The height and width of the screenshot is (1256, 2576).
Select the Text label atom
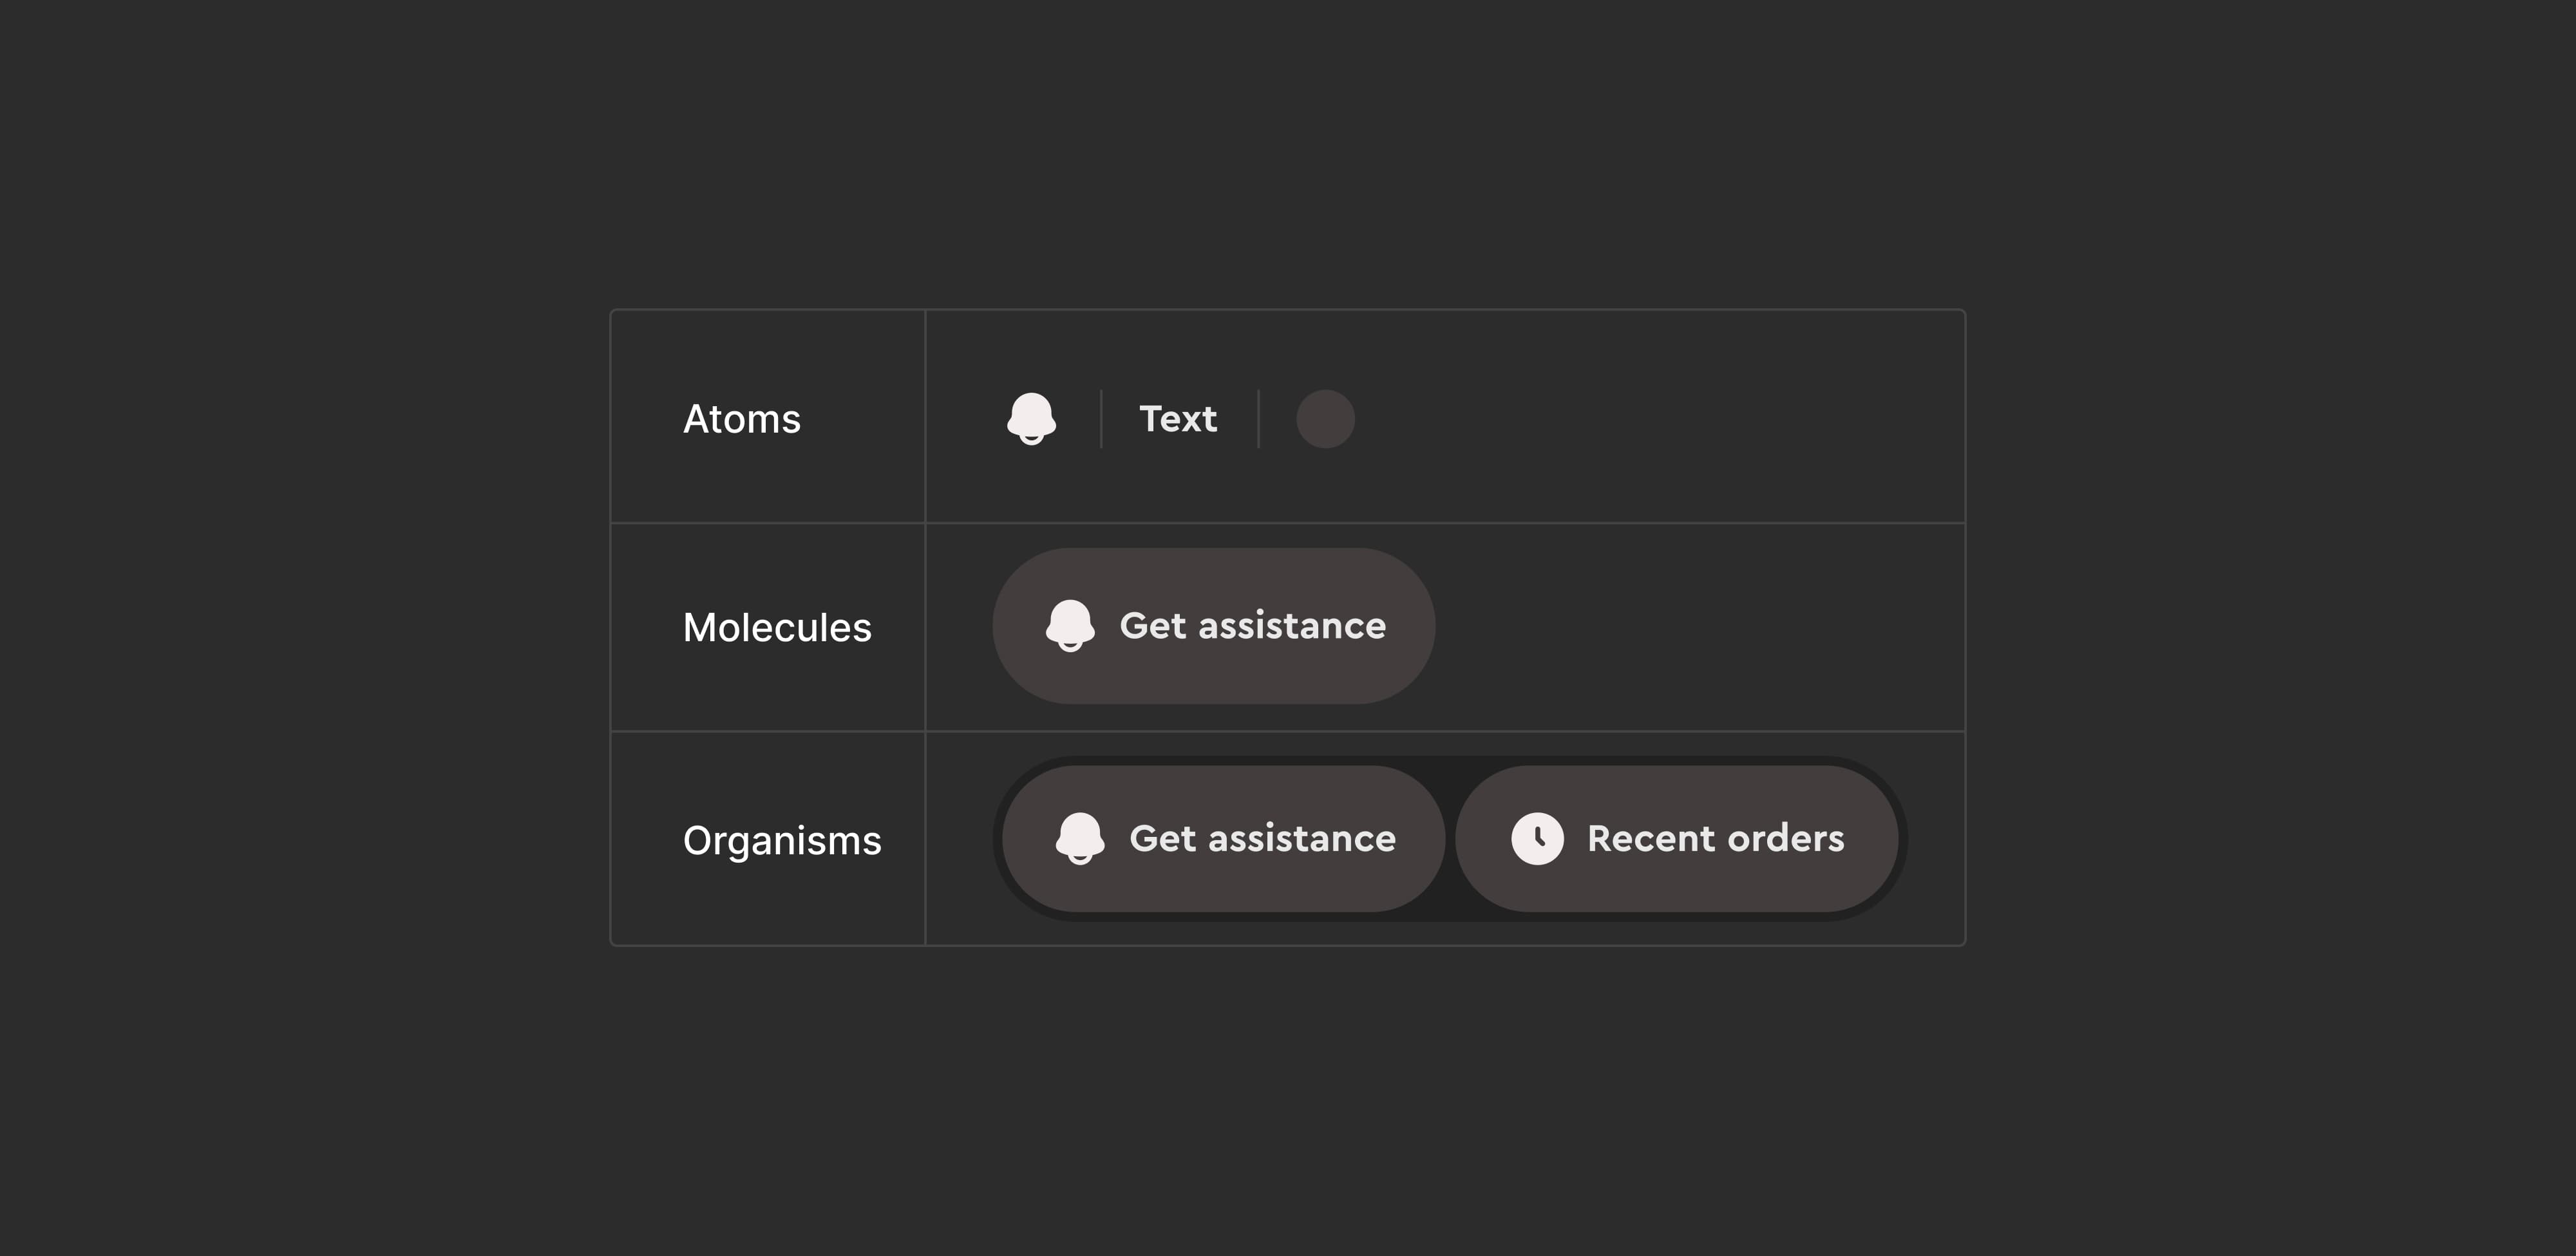(x=1177, y=418)
